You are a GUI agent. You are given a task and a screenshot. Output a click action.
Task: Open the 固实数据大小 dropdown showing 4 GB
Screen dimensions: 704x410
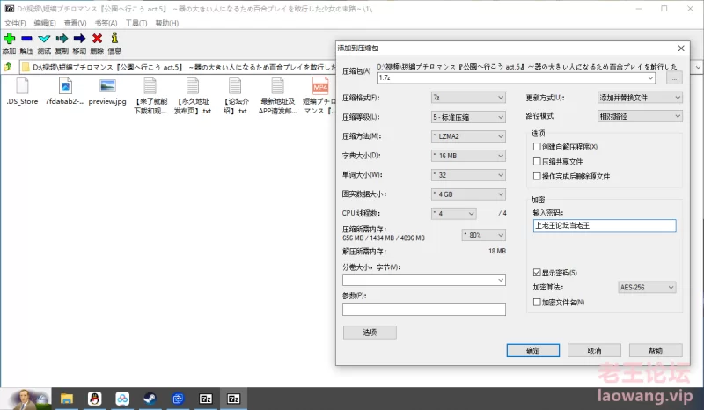click(x=468, y=194)
